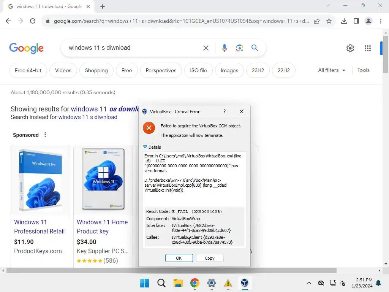This screenshot has width=389, height=292.
Task: Close the windows 11 s diwnload tab
Action: coord(88,6)
